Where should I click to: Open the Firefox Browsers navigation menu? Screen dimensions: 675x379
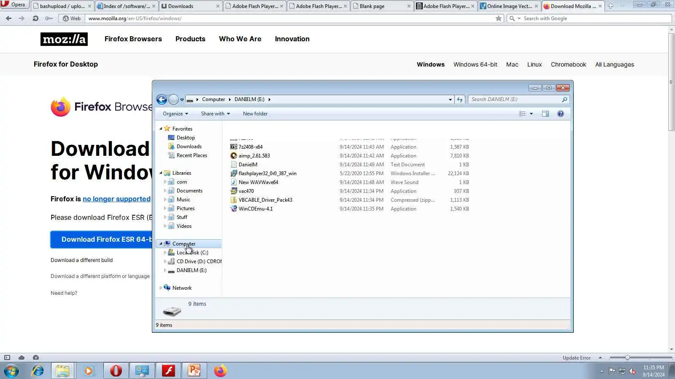pos(133,39)
